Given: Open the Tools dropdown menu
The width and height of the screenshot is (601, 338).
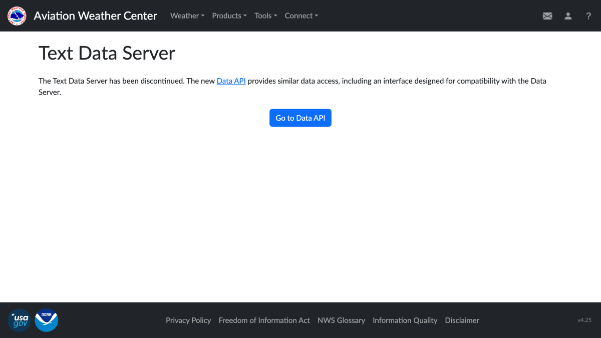Looking at the screenshot, I should pyautogui.click(x=266, y=16).
